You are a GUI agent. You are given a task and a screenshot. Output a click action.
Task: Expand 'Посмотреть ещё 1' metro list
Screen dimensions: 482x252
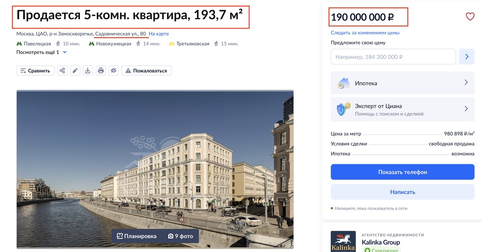point(41,52)
